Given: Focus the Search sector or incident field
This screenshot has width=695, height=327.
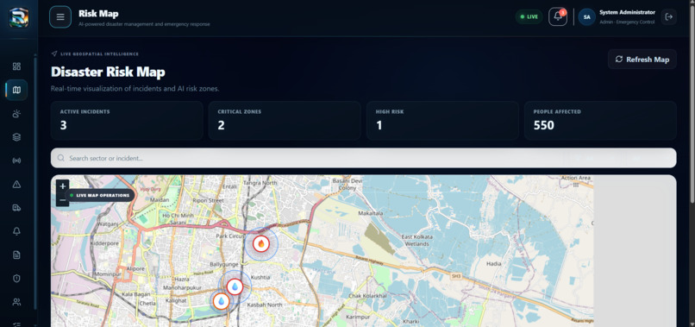Looking at the screenshot, I should click(x=364, y=158).
